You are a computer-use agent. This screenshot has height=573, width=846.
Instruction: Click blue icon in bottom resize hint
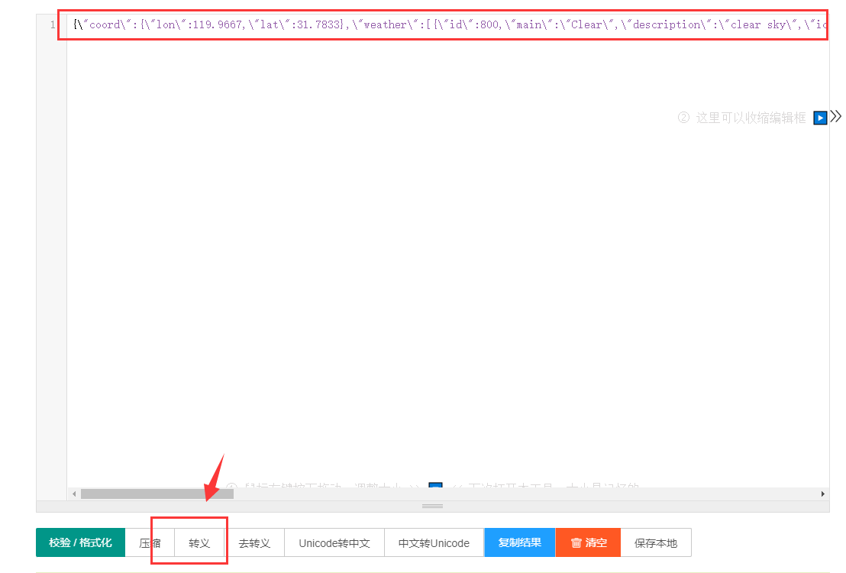pyautogui.click(x=435, y=487)
